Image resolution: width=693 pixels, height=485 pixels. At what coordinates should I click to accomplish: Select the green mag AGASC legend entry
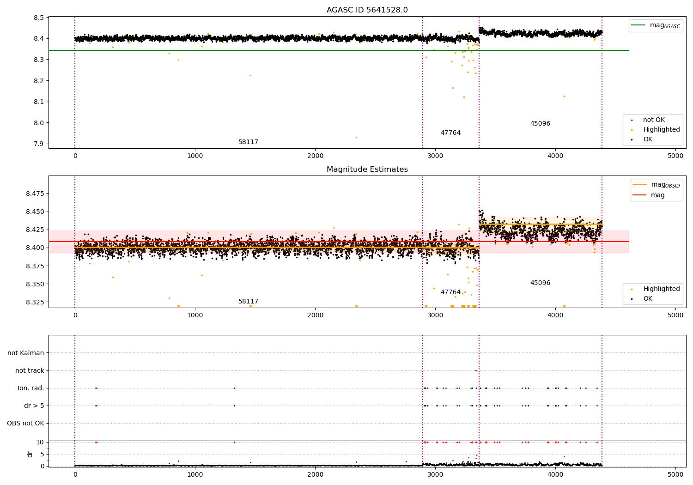[x=656, y=25]
